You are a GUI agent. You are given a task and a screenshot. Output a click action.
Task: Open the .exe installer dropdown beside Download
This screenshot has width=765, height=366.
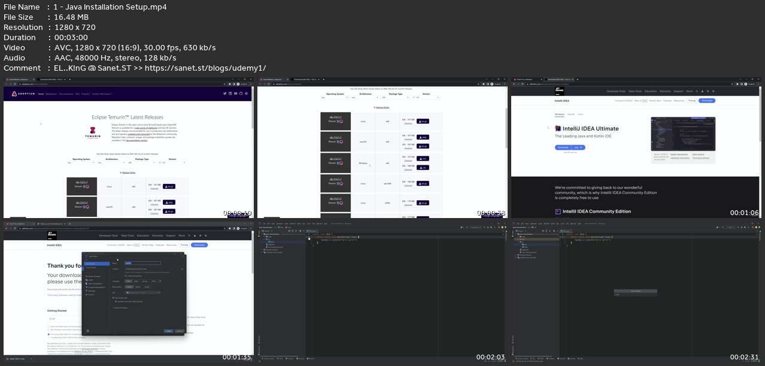[578, 147]
